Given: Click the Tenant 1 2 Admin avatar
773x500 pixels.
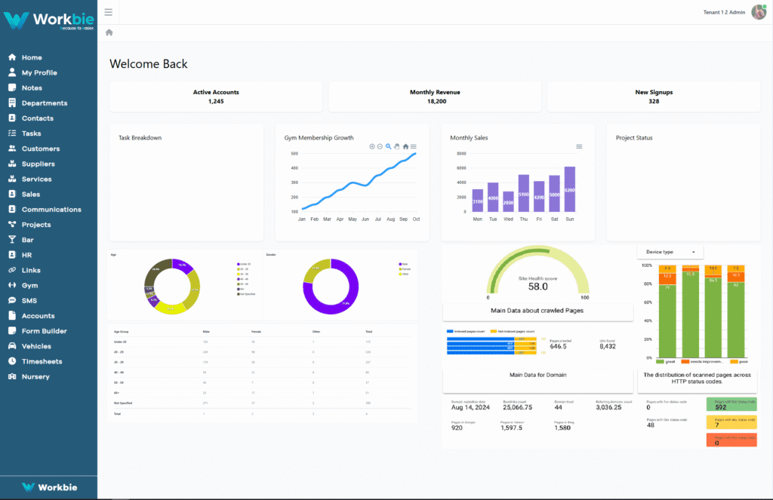Looking at the screenshot, I should [758, 12].
